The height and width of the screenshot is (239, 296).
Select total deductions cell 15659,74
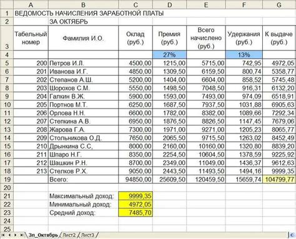[x=244, y=179]
